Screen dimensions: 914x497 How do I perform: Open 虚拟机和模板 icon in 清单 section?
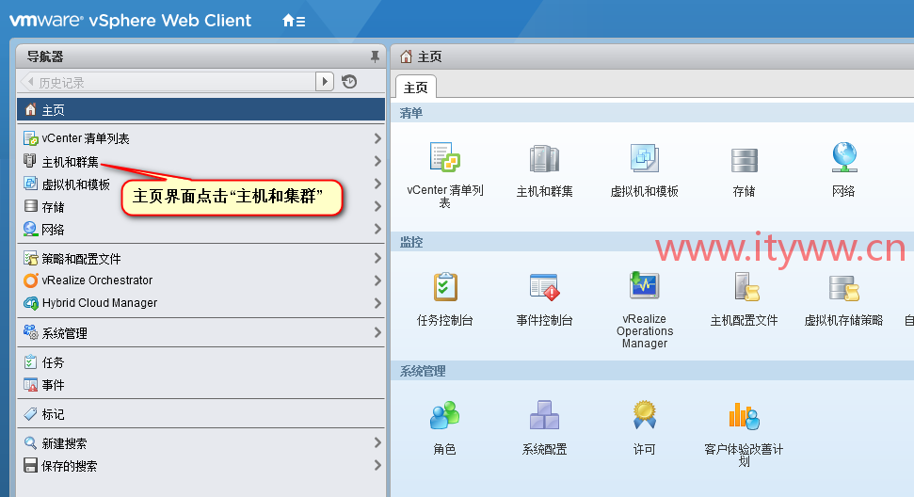(644, 158)
